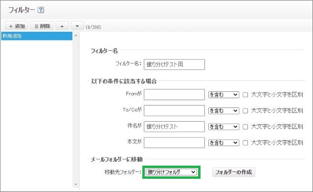313x192 pixels.
Task: Open the From row を含む dropdown
Action: pyautogui.click(x=224, y=95)
